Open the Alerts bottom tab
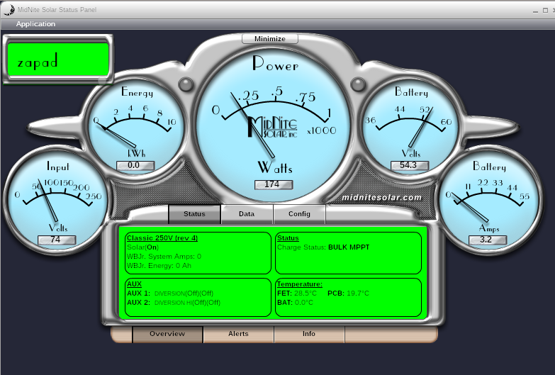The image size is (555, 375). pos(238,333)
